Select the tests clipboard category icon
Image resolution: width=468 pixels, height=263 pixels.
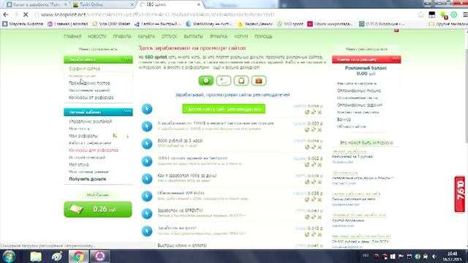click(x=241, y=80)
